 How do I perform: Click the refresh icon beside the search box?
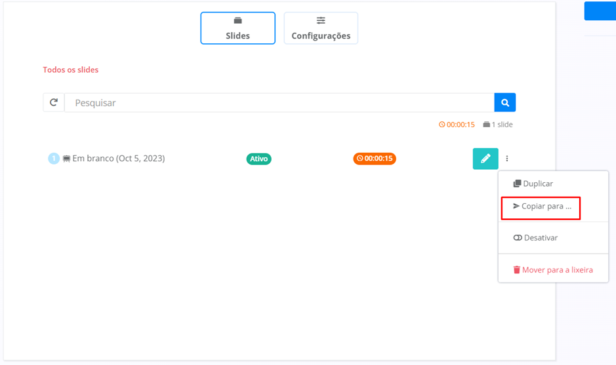point(54,103)
